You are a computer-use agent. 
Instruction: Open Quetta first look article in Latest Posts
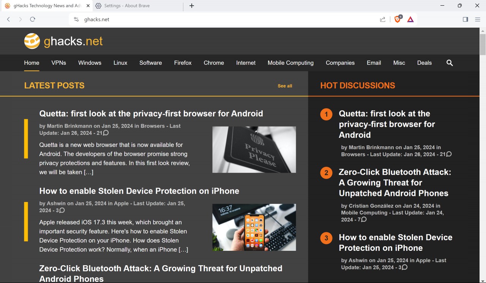(151, 114)
